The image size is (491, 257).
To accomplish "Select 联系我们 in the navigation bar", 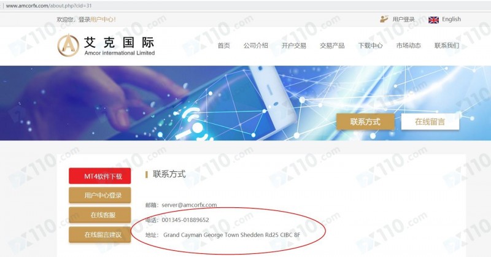I will point(447,46).
